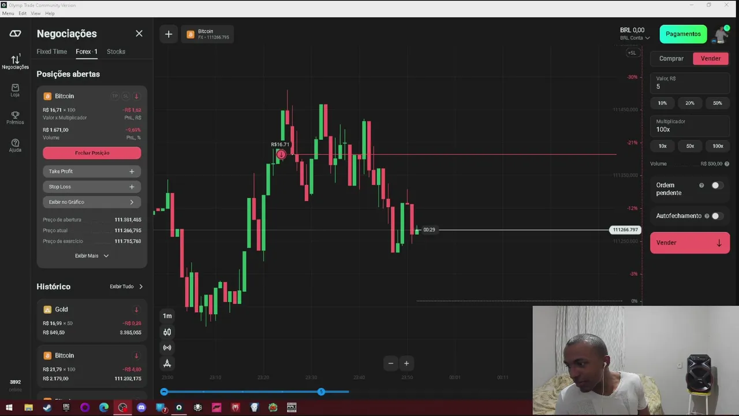This screenshot has height=416, width=739.
Task: Open the Edit menu
Action: coord(23,13)
